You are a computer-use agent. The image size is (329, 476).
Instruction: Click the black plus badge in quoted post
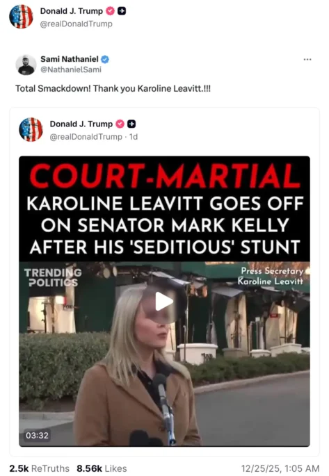(x=131, y=124)
